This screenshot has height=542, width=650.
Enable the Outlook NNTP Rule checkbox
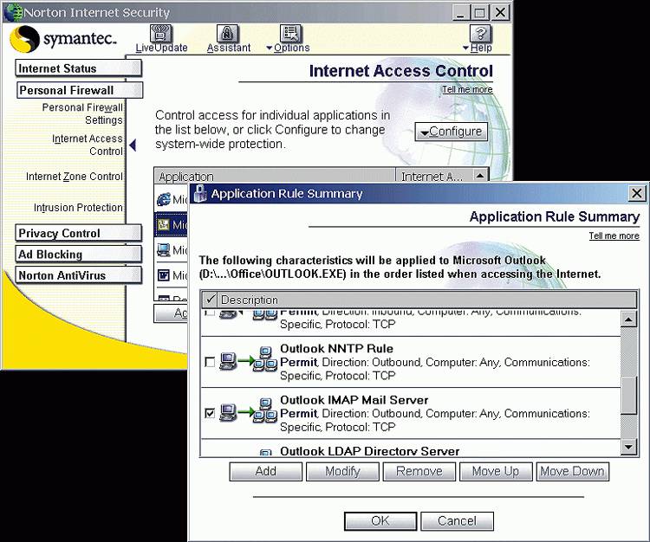click(x=211, y=362)
